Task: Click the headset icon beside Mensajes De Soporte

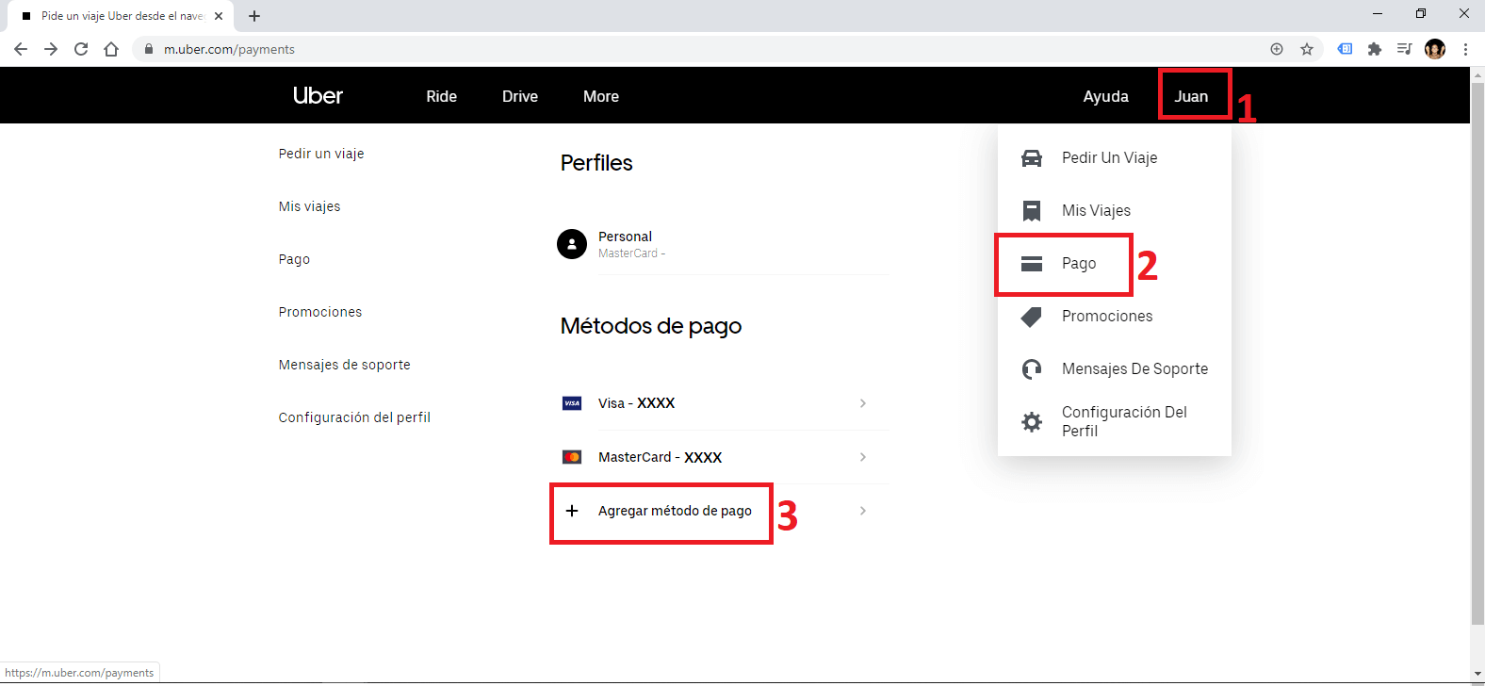Action: [1032, 369]
